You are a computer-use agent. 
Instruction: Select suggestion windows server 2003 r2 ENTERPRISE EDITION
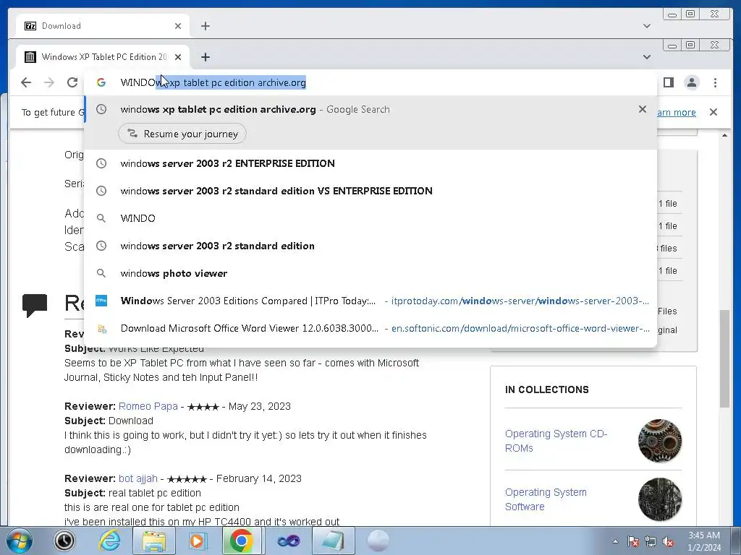pos(370,163)
